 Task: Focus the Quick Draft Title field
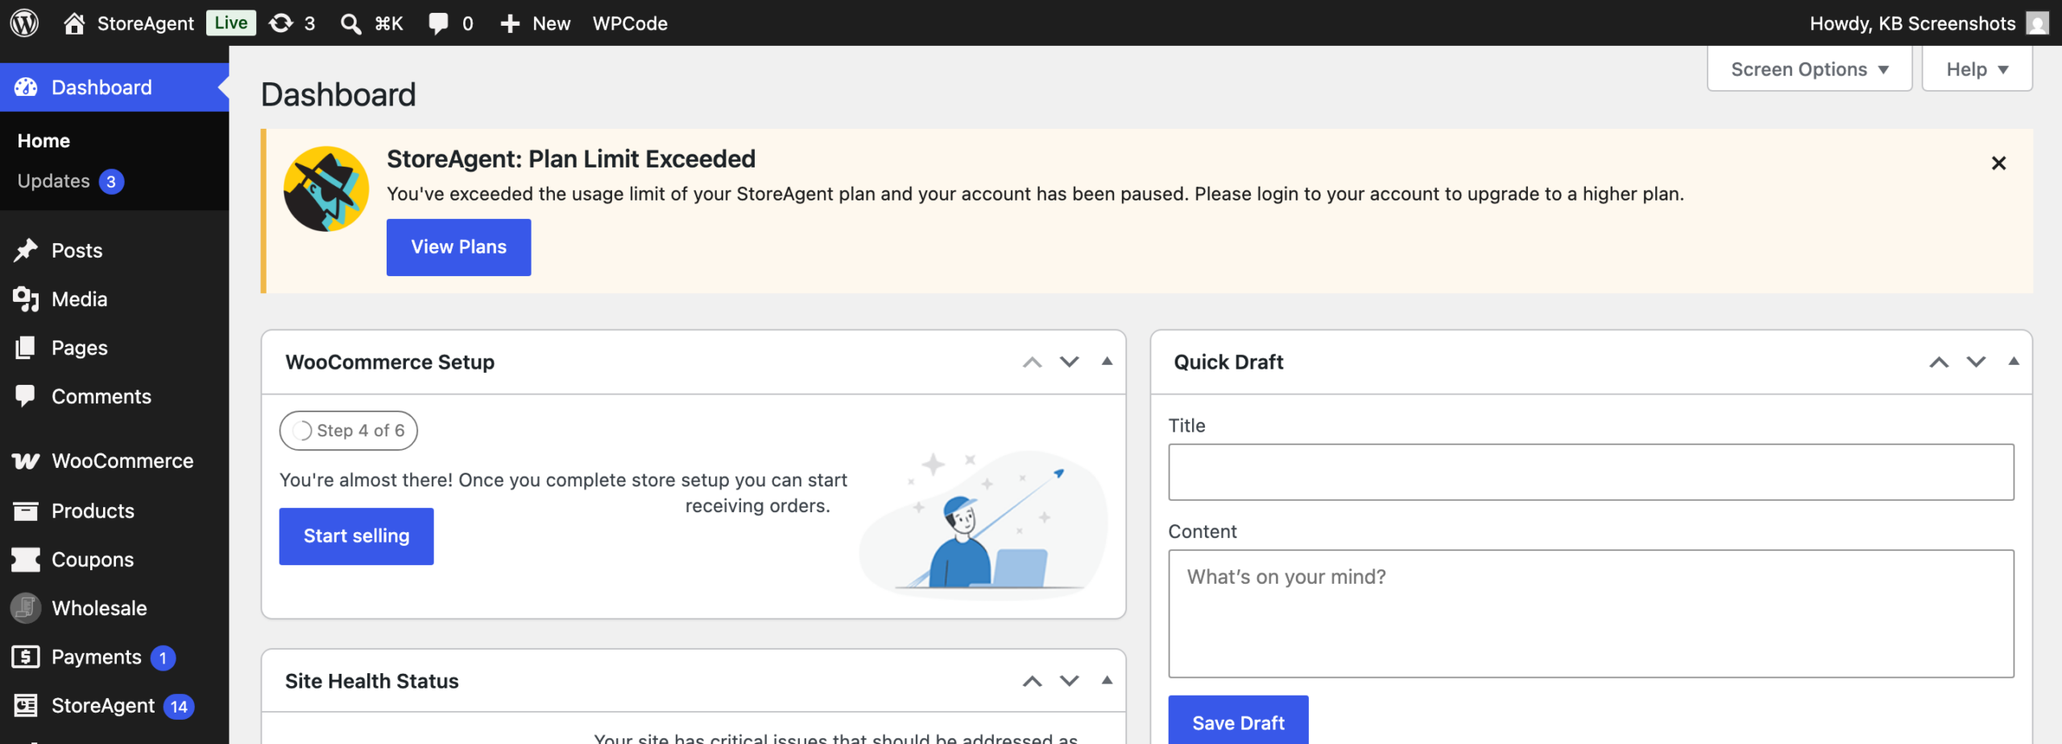click(1591, 472)
